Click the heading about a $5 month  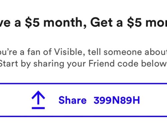(x=83, y=23)
